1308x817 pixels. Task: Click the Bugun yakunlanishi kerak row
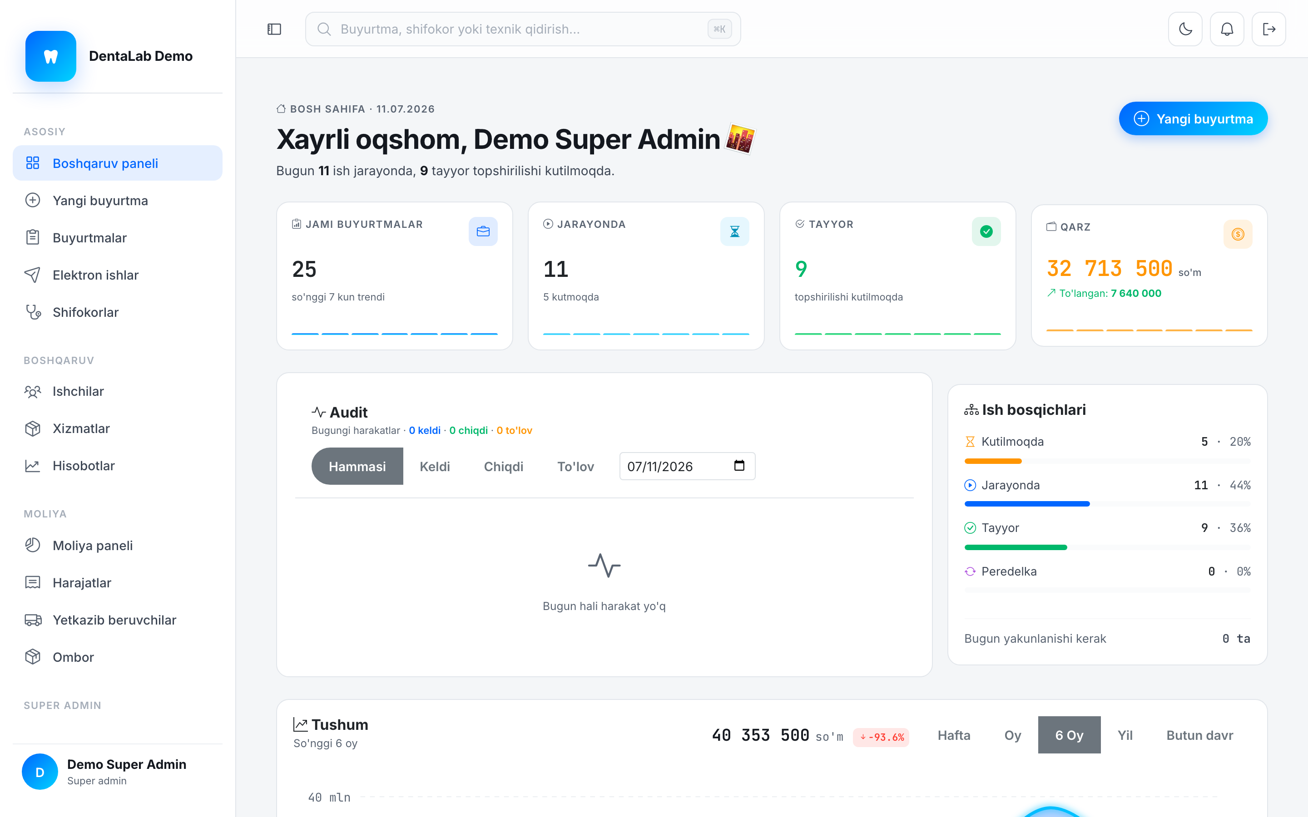click(x=1107, y=638)
